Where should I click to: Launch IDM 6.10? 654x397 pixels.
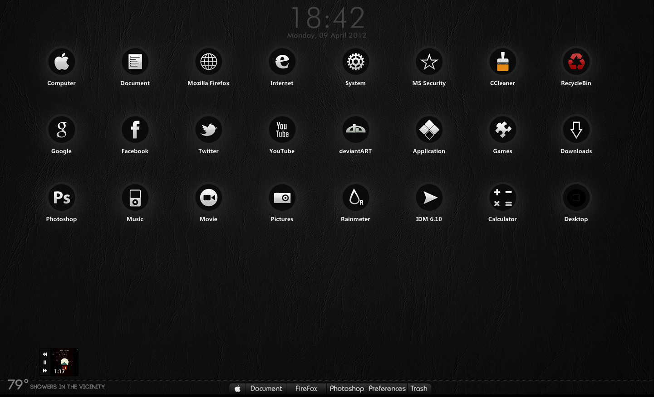pos(429,197)
